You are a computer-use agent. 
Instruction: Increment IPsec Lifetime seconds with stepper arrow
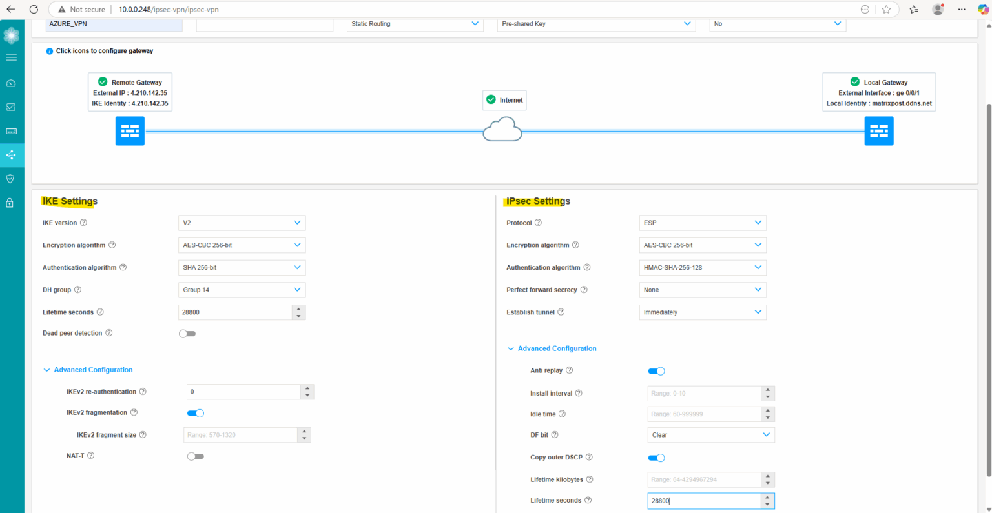pyautogui.click(x=767, y=498)
